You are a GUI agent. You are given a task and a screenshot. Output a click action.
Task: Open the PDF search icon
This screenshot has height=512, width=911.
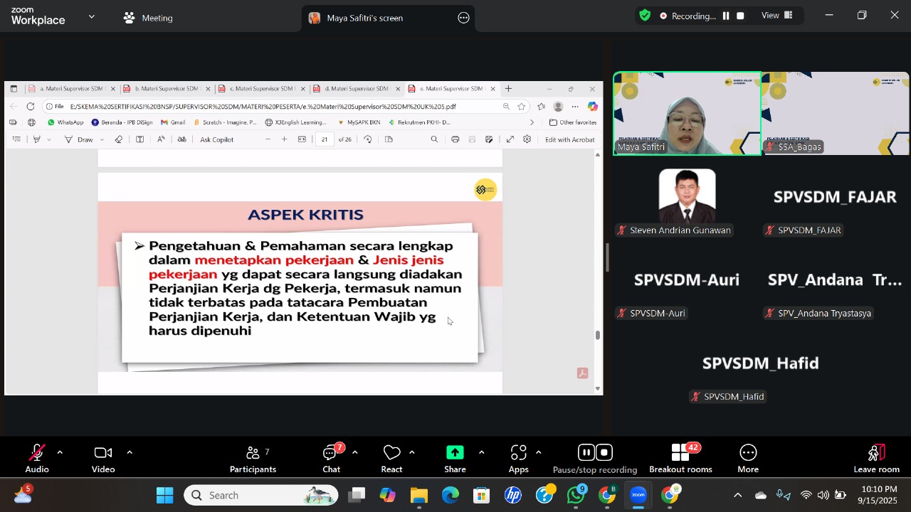[x=433, y=139]
